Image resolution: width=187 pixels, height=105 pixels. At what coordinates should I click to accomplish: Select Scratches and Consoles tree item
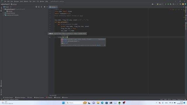(11, 15)
